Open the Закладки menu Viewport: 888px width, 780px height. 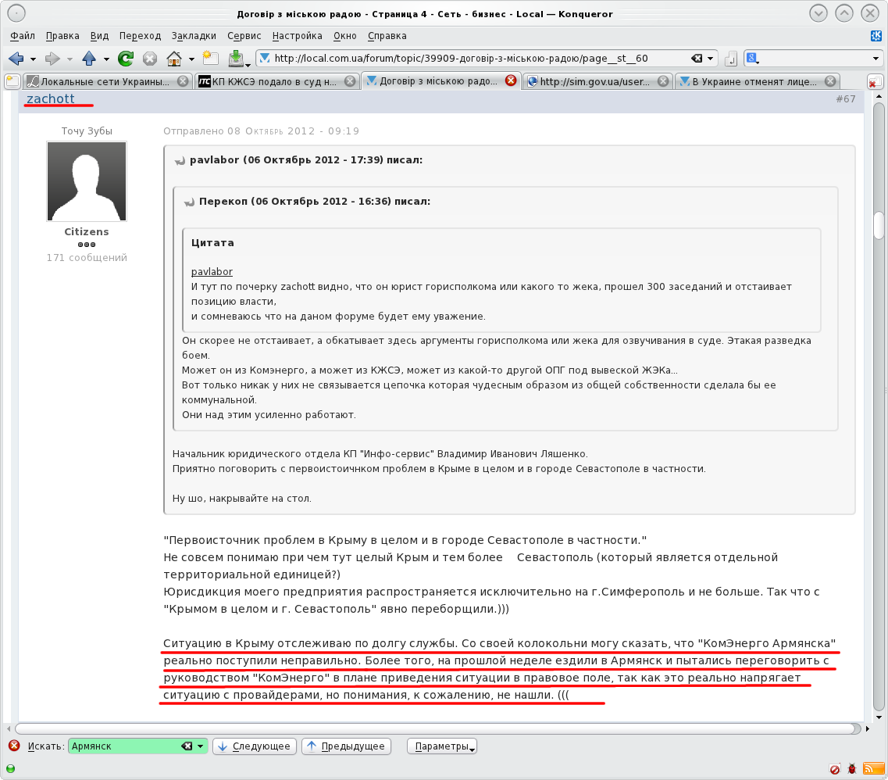coord(194,36)
